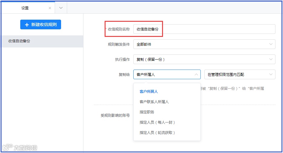283x153 pixels.
Task: Choose 客户所属人 option in list
Action: click(x=167, y=92)
